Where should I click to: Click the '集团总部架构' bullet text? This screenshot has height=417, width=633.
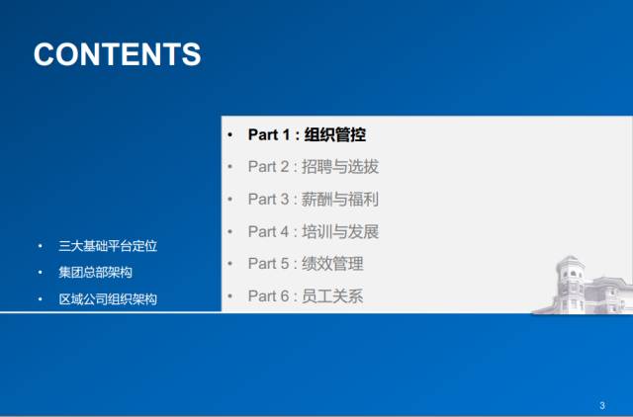95,272
